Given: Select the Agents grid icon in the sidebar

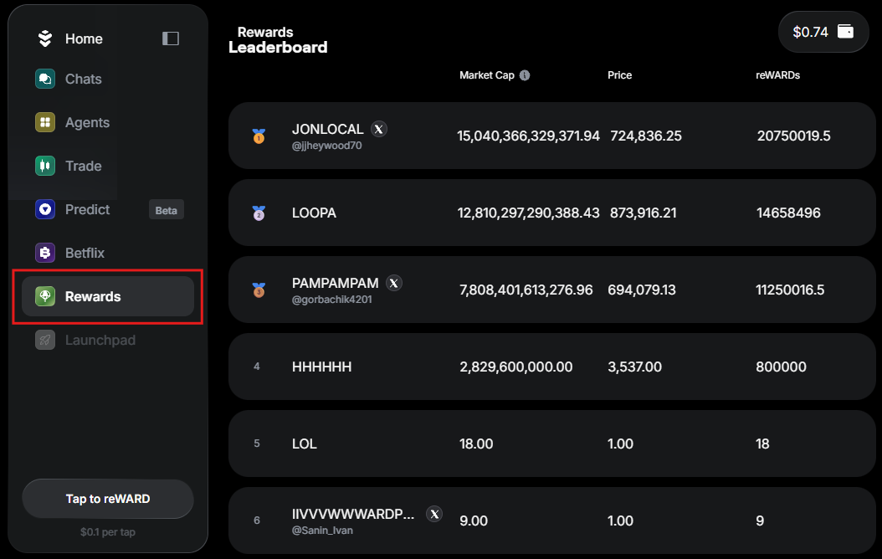Looking at the screenshot, I should [x=44, y=122].
